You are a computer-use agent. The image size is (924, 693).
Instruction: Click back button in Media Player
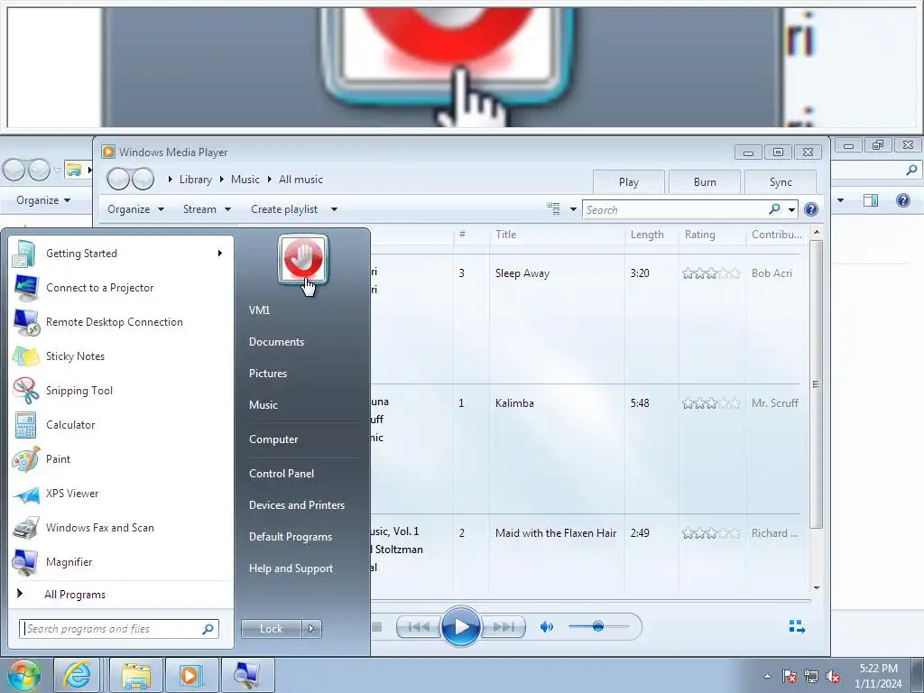(x=118, y=180)
